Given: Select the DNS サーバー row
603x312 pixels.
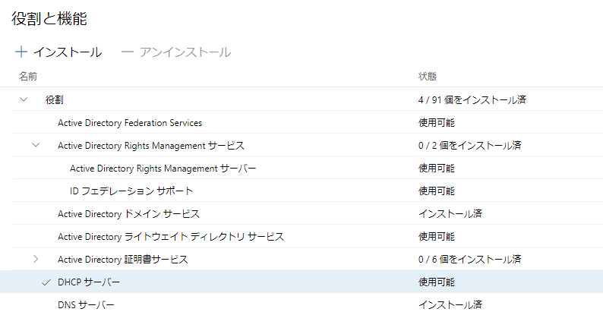Looking at the screenshot, I should (x=308, y=304).
